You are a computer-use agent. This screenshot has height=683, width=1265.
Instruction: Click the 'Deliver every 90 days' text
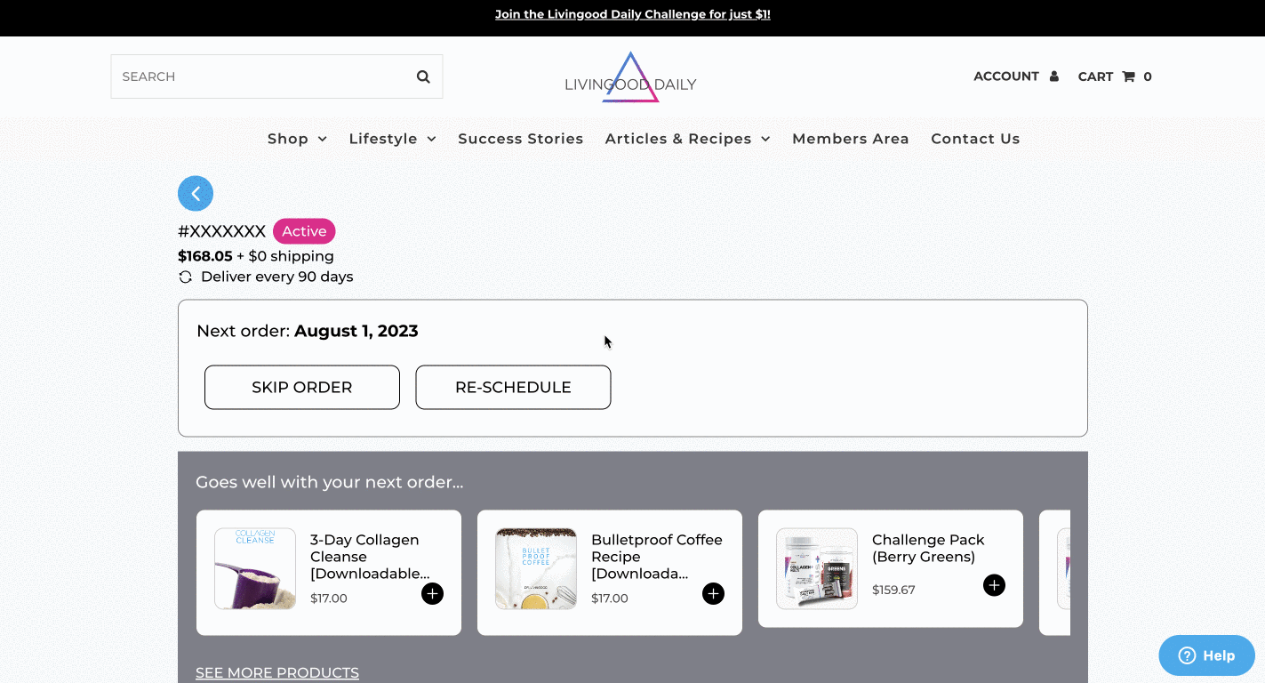coord(277,277)
